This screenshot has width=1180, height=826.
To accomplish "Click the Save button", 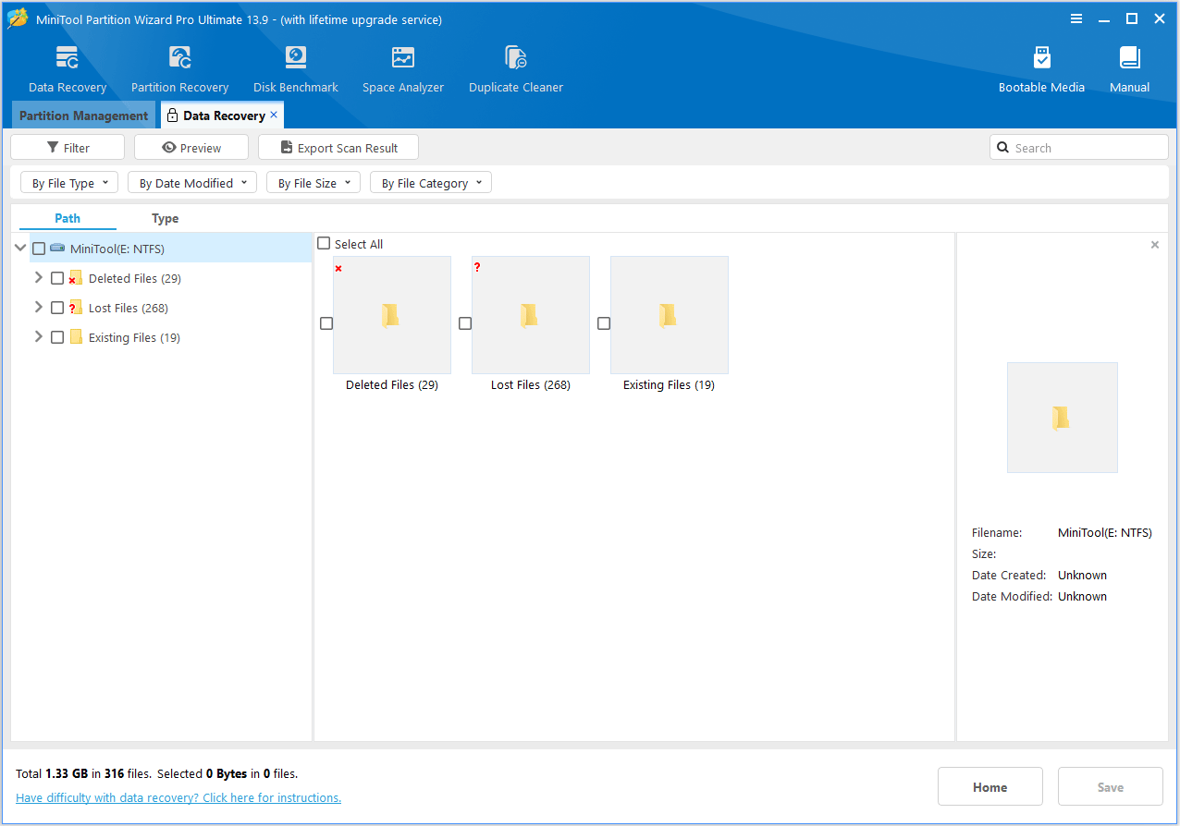I will click(x=1111, y=787).
